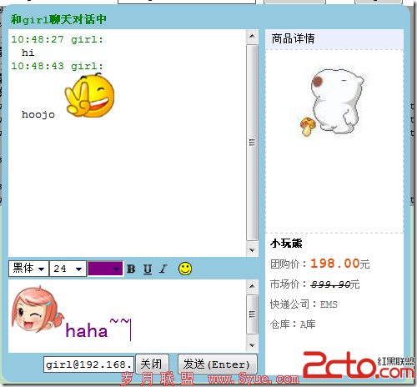Image resolution: width=417 pixels, height=387 pixels.
Task: Click the winking girl emoticon in input
Action: click(37, 309)
